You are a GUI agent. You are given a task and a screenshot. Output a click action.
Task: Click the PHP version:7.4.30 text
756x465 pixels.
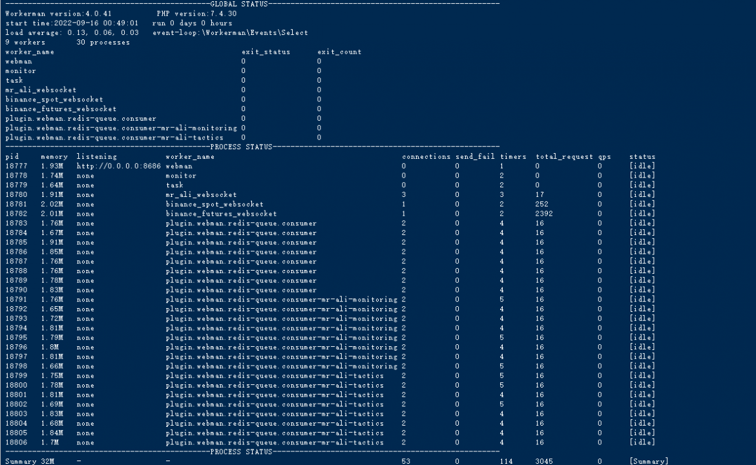click(x=196, y=14)
